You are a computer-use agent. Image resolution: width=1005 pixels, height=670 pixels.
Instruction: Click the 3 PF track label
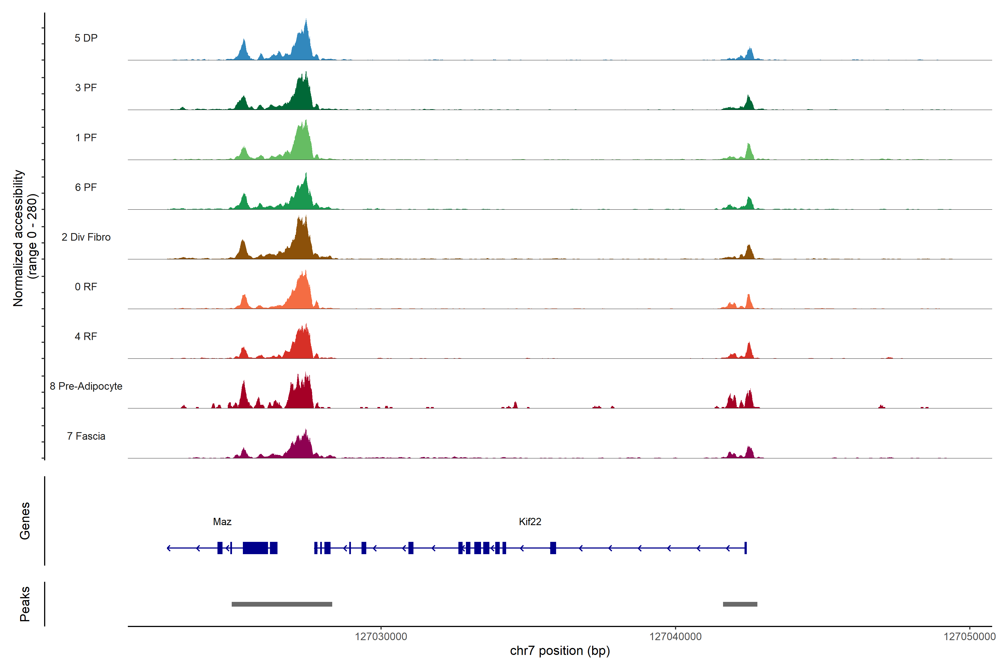86,88
